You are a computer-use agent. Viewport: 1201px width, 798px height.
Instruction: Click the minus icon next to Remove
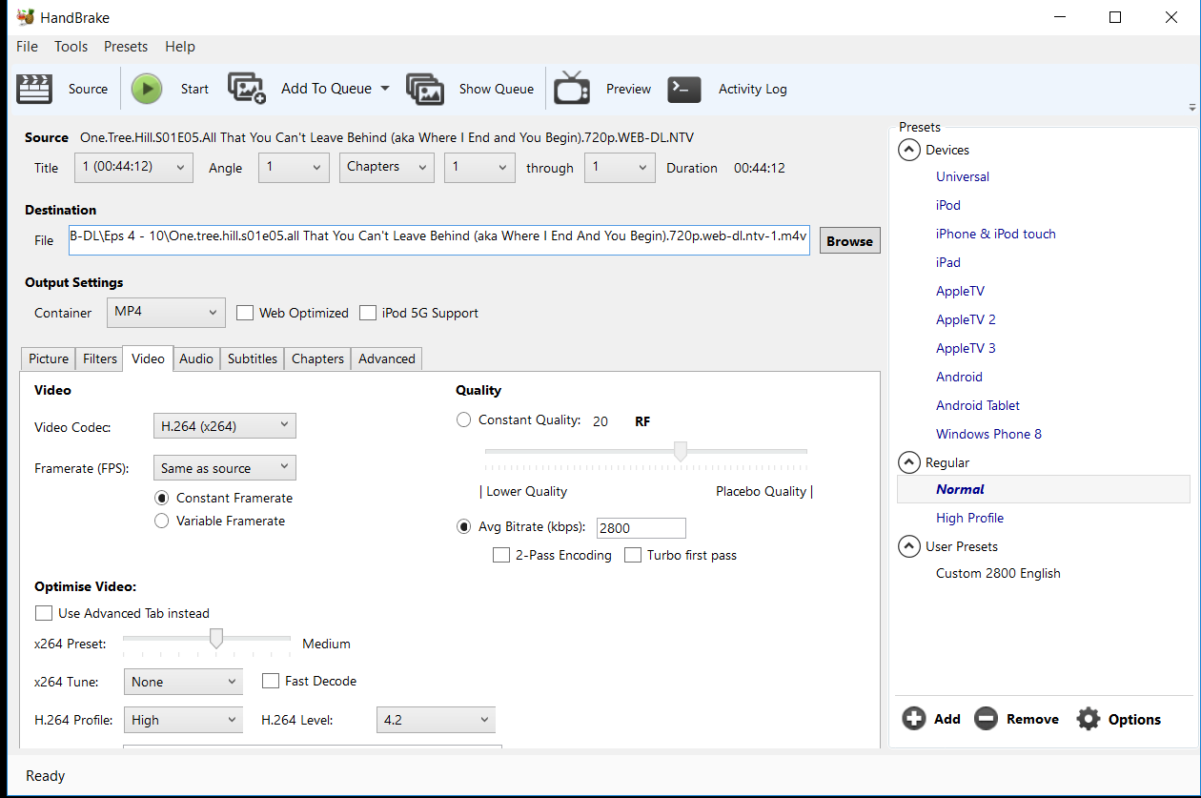[987, 719]
